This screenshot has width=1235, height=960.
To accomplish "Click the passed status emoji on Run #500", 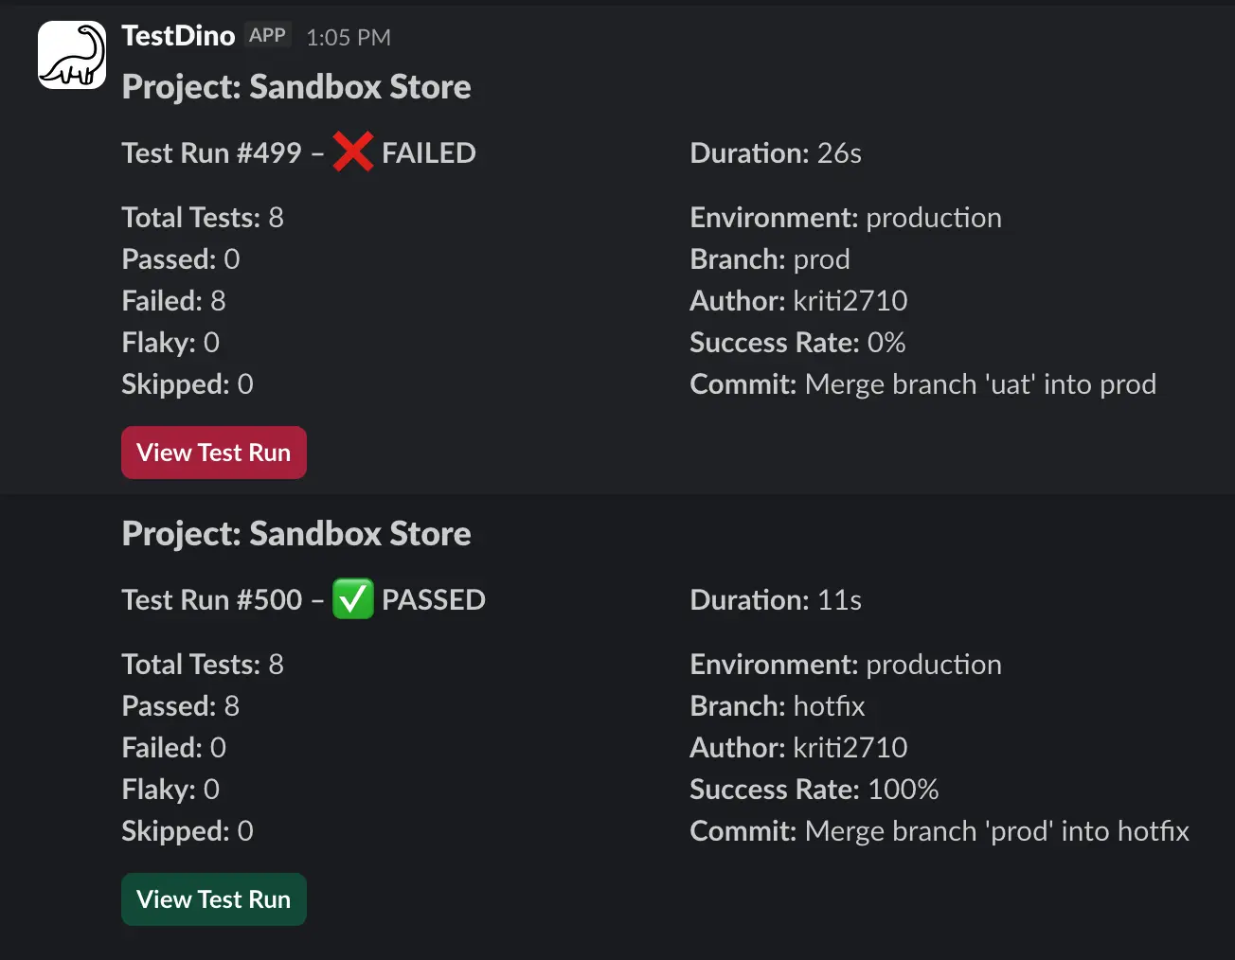I will [x=352, y=599].
